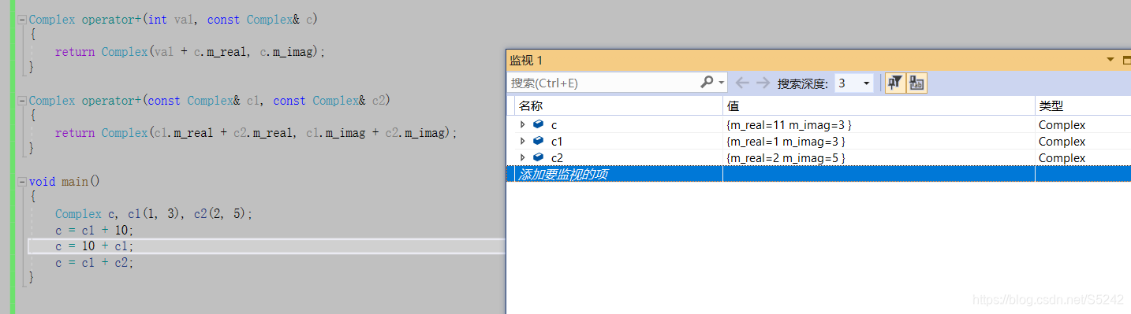Click the find previous left arrow

click(742, 83)
